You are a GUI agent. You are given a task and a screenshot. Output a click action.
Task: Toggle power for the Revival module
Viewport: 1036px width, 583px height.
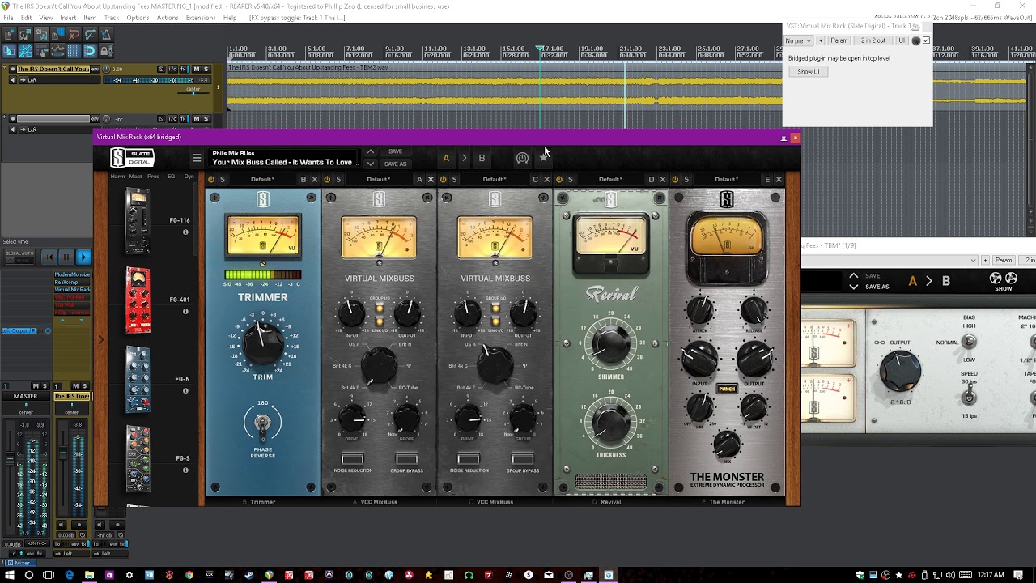(559, 180)
